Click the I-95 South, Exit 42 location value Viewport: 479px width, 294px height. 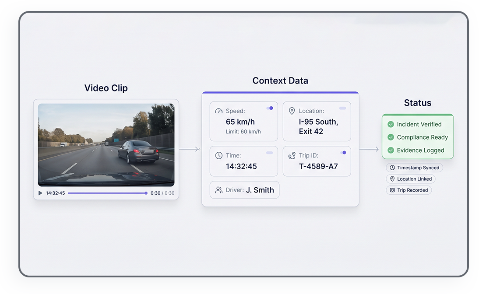[x=318, y=126]
